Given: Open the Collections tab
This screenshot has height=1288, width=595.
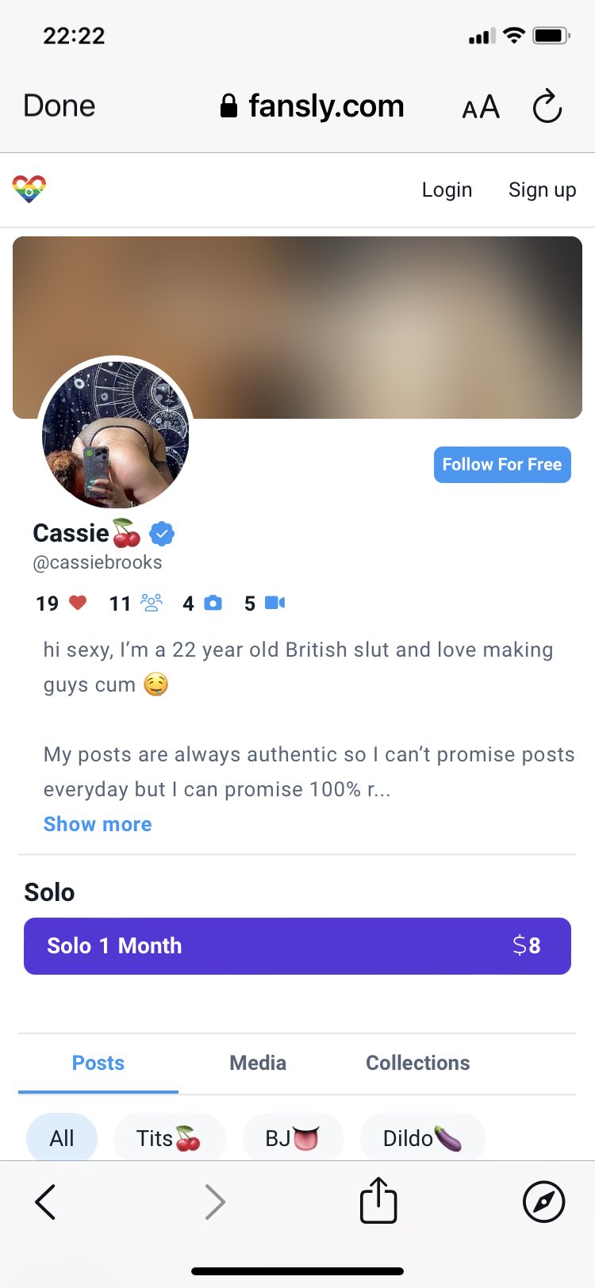Looking at the screenshot, I should pyautogui.click(x=417, y=1063).
